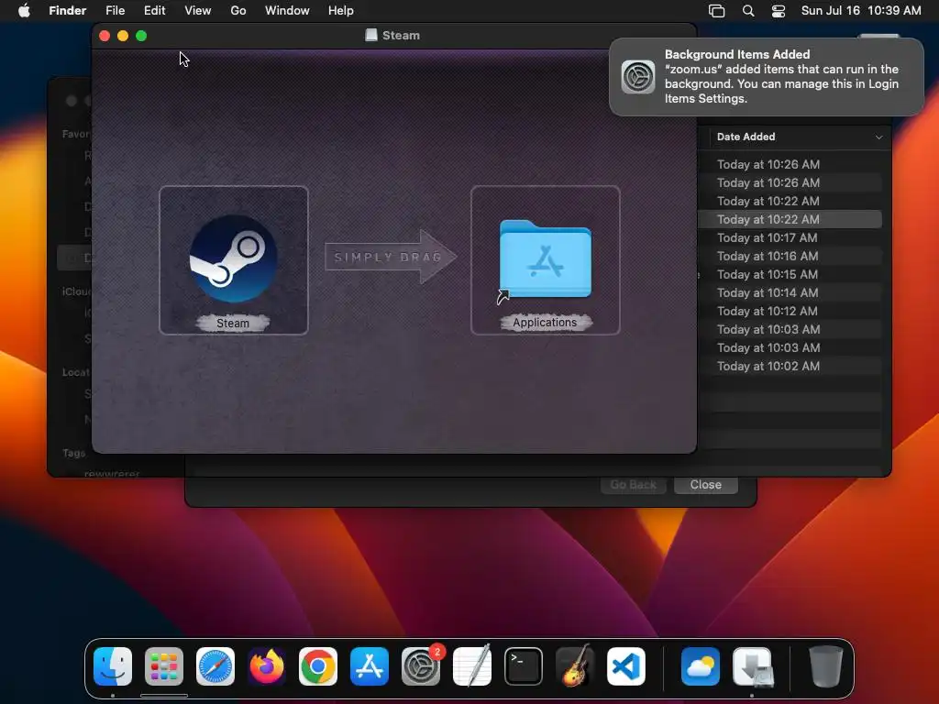Viewport: 939px width, 704px height.
Task: Select the Today at 10:12 AM row
Action: click(790, 312)
